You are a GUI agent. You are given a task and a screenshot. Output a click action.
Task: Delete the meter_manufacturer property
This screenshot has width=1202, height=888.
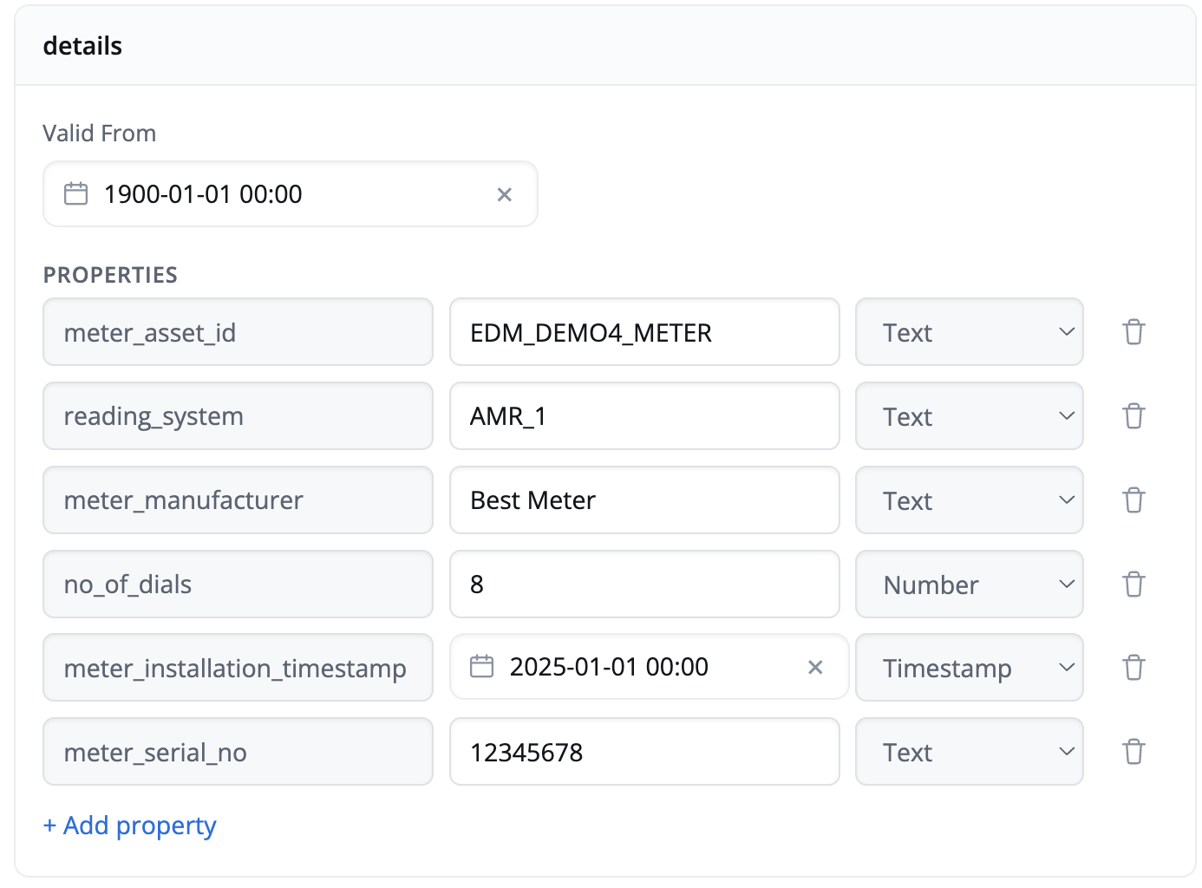coord(1133,500)
